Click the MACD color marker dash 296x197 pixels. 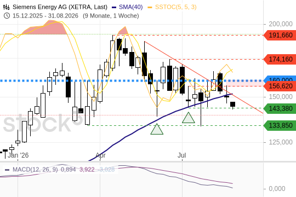coord(7,170)
